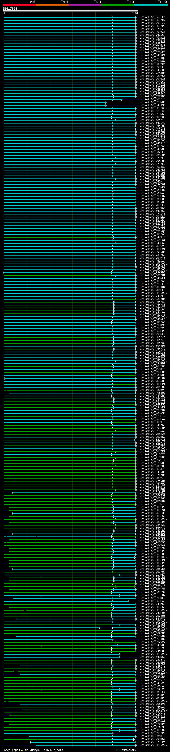This screenshot has height=752, width=170.
Task: Open the UniRef100_Q5CYJ3 hit
Action: click(152, 680)
